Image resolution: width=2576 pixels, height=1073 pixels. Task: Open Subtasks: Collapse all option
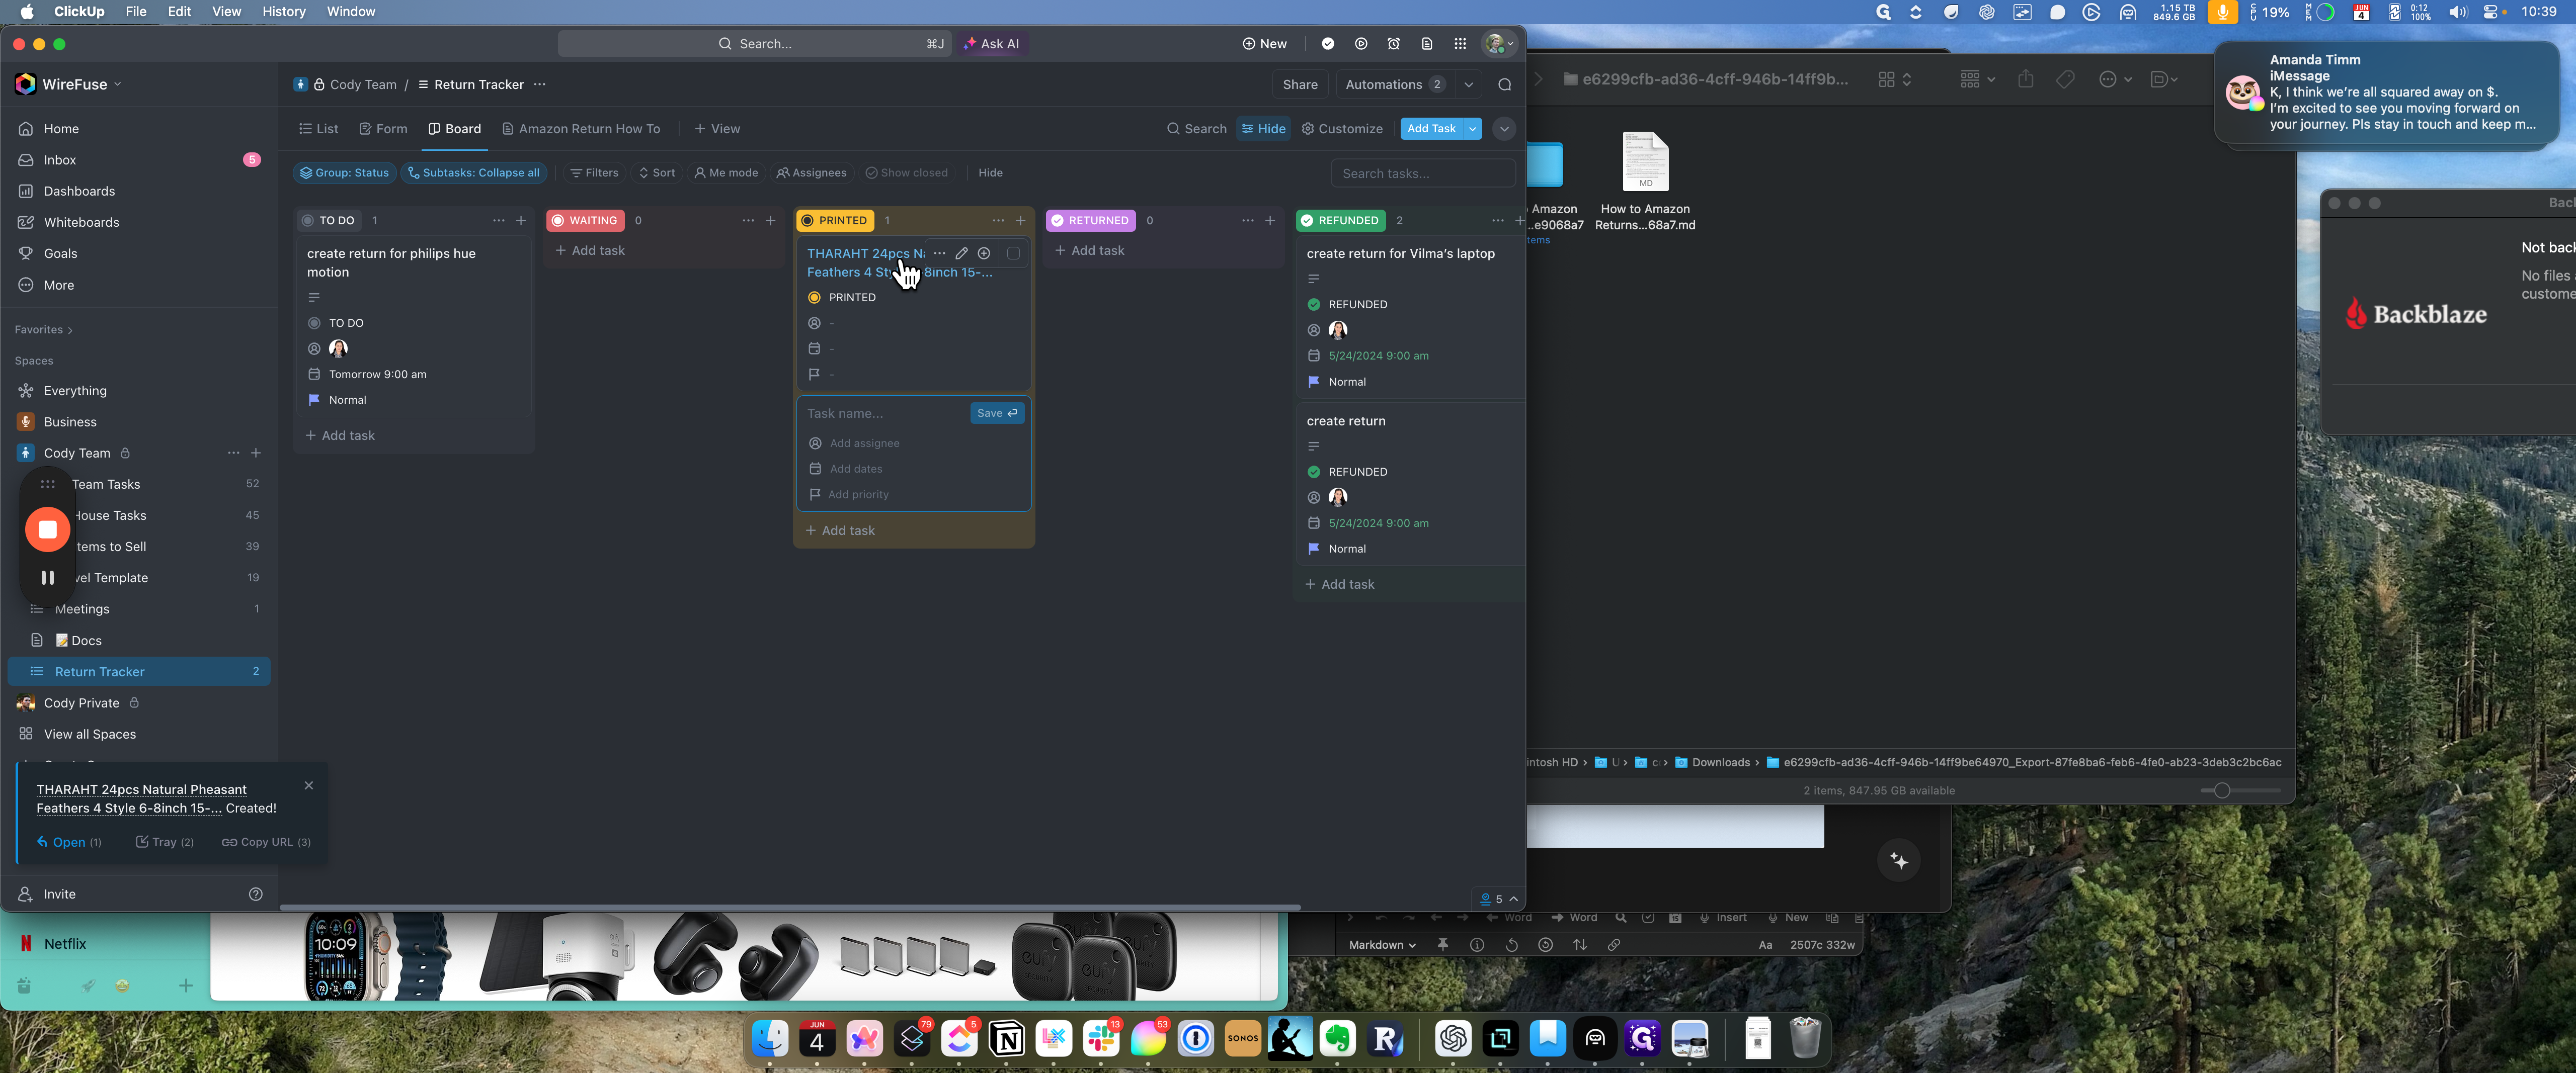click(473, 173)
